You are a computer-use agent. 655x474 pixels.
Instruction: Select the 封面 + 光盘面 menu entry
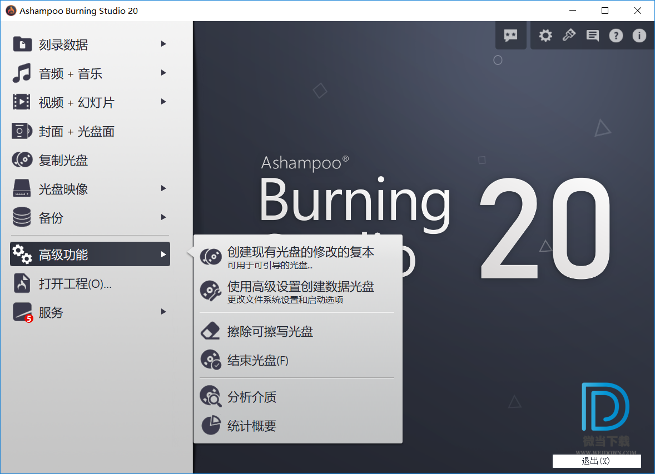(90, 131)
